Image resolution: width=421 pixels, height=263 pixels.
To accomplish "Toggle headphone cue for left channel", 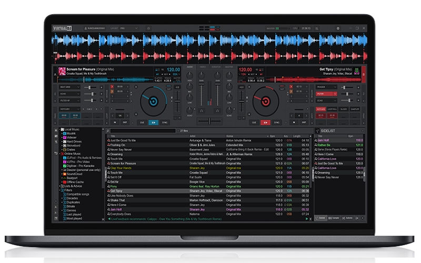I will pyautogui.click(x=202, y=110).
